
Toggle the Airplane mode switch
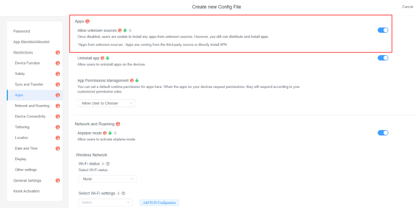click(x=383, y=133)
